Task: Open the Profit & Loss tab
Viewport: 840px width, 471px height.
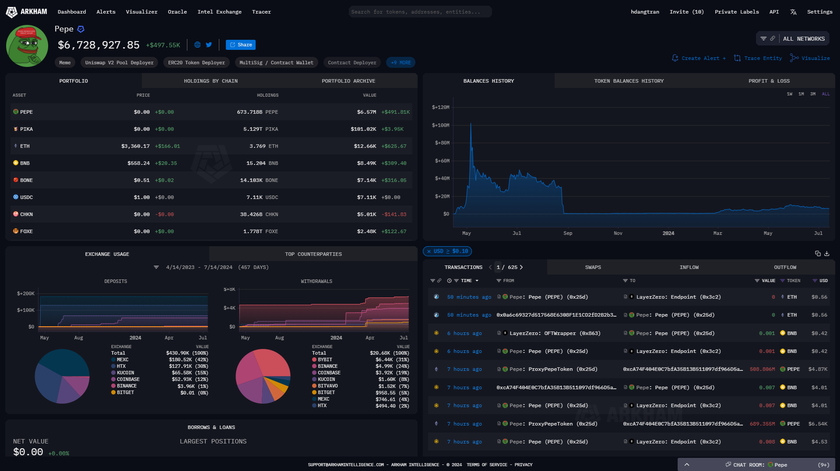Action: pyautogui.click(x=769, y=81)
